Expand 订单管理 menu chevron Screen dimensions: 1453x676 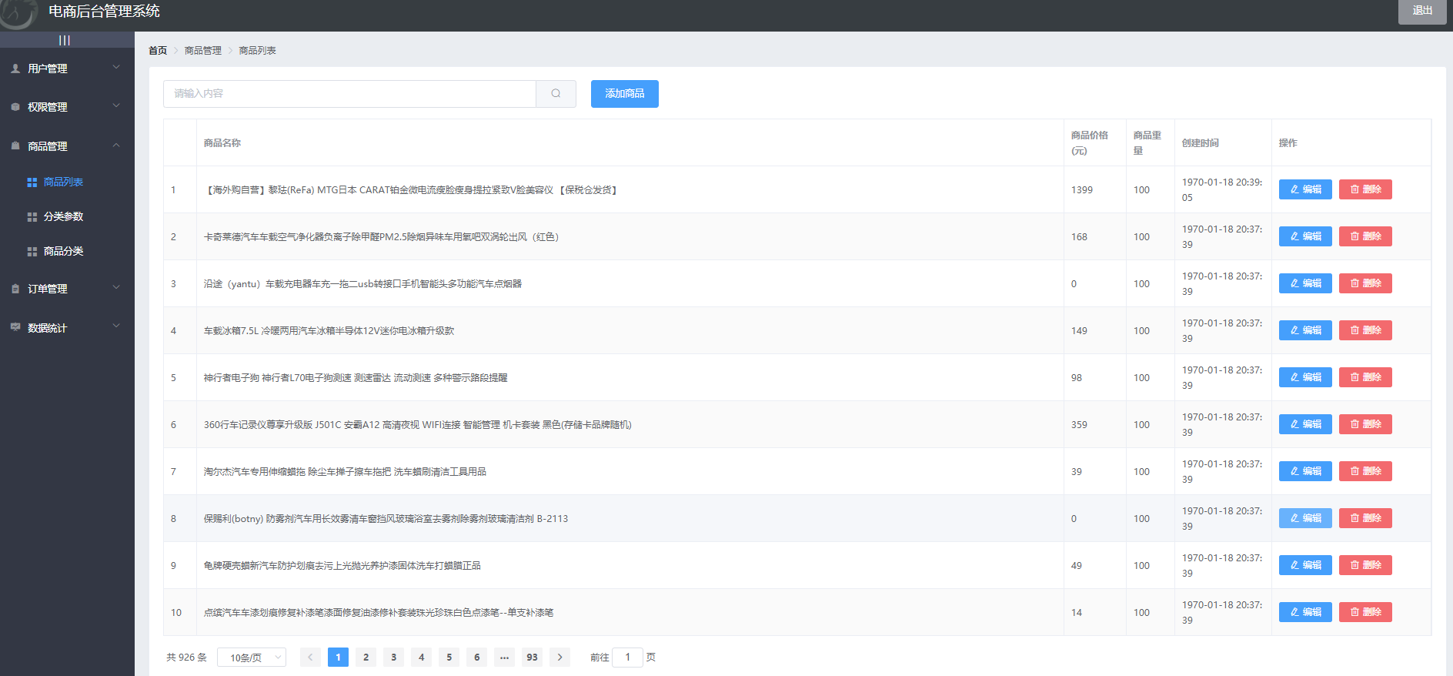[x=116, y=288]
